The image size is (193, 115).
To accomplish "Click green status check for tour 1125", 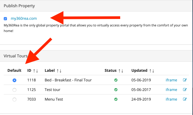I will tap(116, 90).
